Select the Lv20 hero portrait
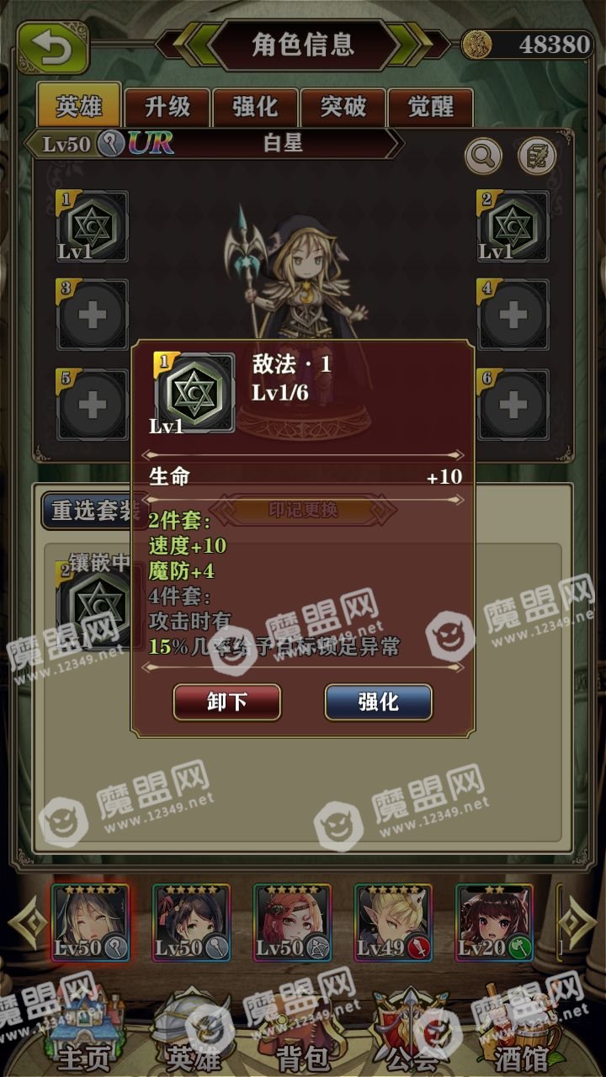The width and height of the screenshot is (606, 1077). click(494, 922)
